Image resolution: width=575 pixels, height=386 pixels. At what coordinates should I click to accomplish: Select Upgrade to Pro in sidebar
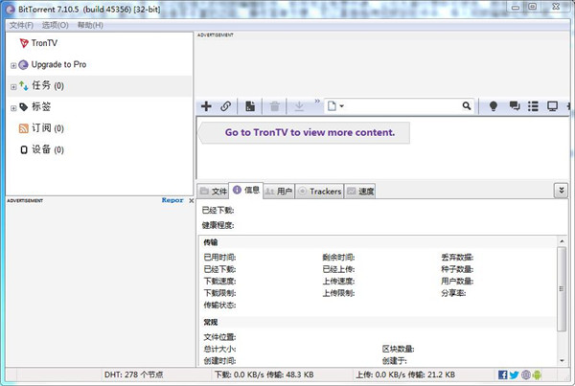[58, 64]
